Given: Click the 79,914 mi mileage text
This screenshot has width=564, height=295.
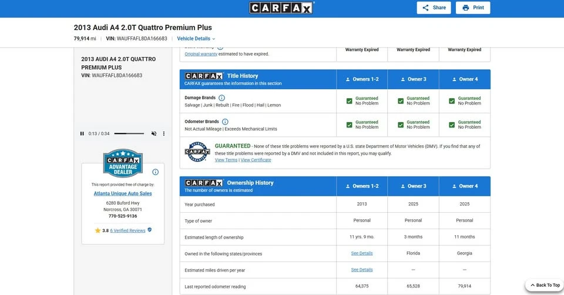Looking at the screenshot, I should click(x=85, y=39).
